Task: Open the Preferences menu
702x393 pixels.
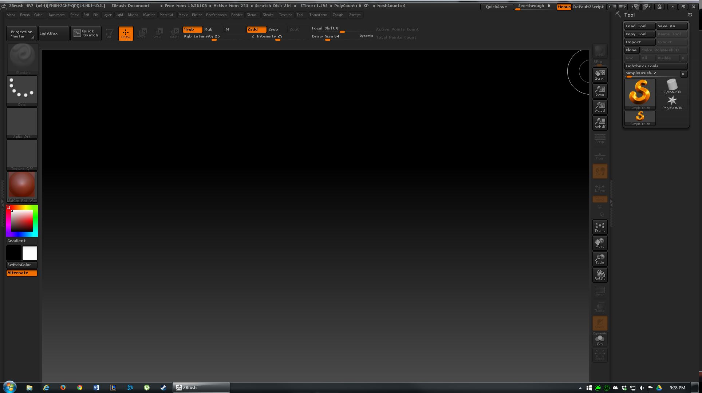Action: [216, 15]
